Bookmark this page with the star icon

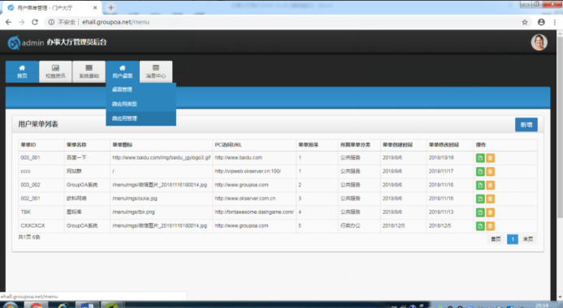(525, 22)
